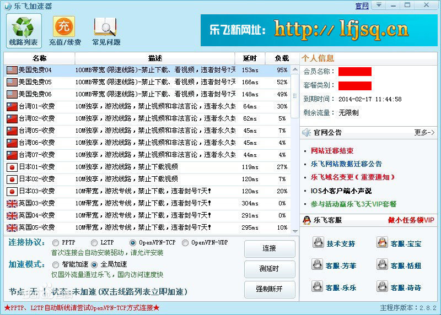Click the flag icon for 台湾05-收费
The image size is (441, 315).
(x=12, y=131)
